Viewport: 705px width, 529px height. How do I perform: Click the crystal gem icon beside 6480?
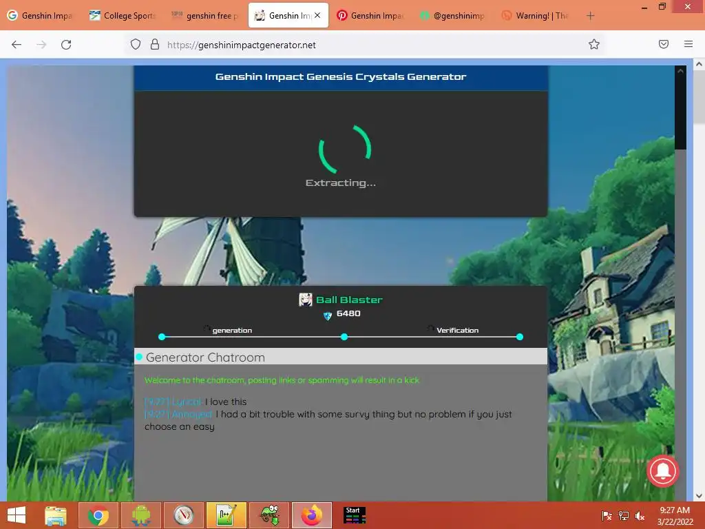327,315
